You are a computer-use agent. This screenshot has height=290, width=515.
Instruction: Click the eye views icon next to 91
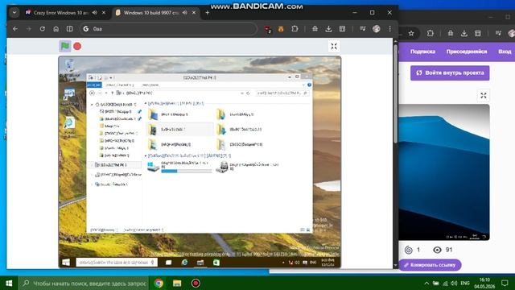click(x=437, y=250)
